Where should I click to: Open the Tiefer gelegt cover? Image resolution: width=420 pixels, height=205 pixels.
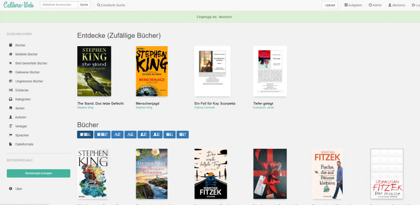coord(270,71)
